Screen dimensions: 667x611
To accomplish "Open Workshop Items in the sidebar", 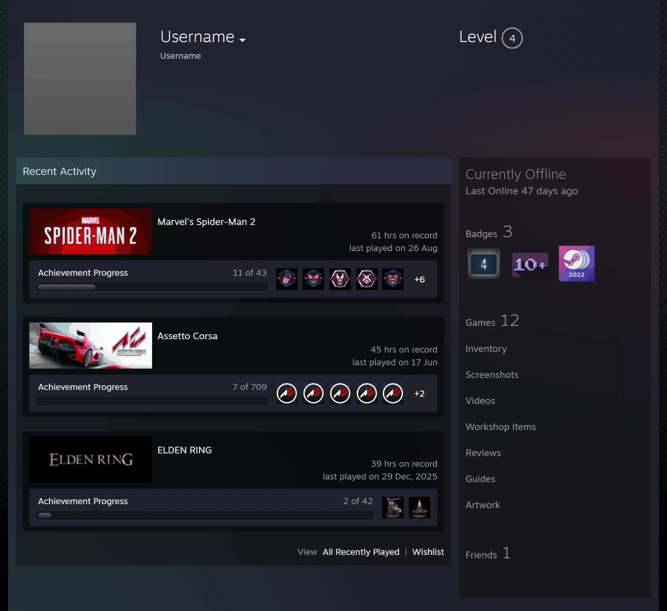I will tap(501, 427).
